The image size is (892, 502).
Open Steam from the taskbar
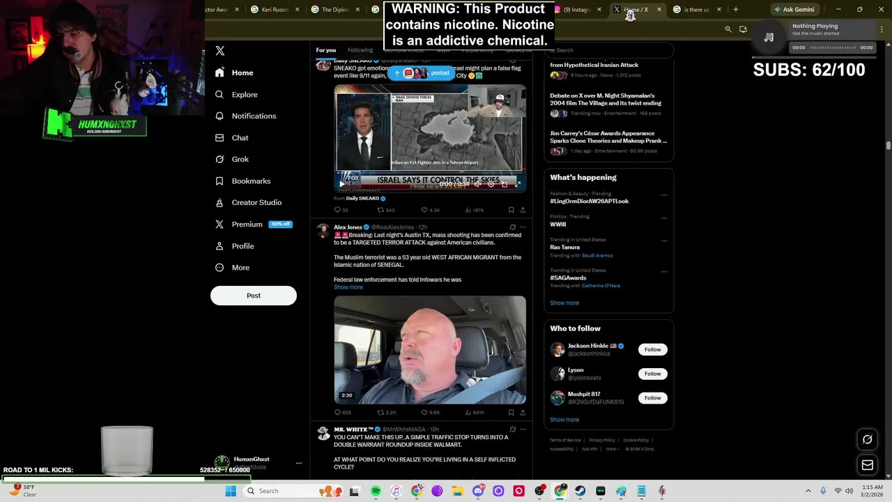[x=580, y=491]
